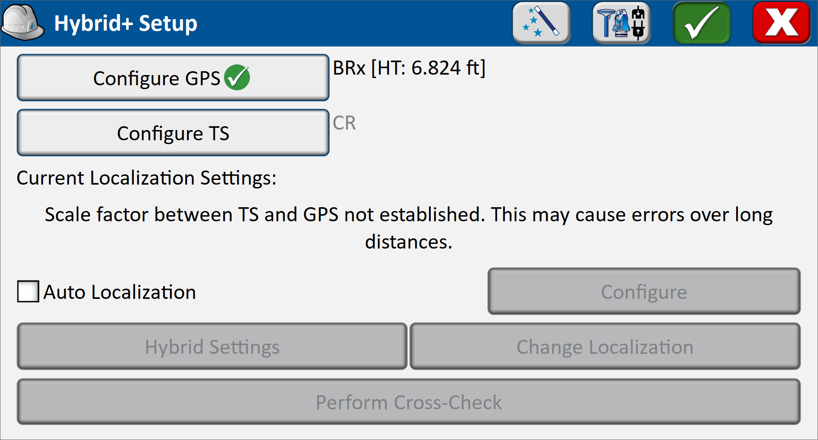Screen dimensions: 818x440
Task: Click Perform Cross-Check button
Action: 409,402
